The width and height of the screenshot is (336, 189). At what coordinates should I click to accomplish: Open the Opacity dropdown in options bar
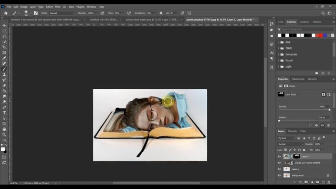[x=96, y=13]
